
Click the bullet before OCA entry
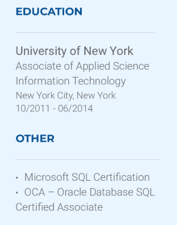(x=17, y=193)
